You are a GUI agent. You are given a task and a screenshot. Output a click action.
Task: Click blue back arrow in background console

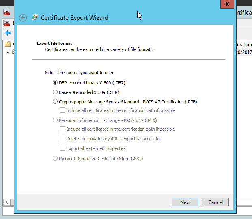point(8,33)
